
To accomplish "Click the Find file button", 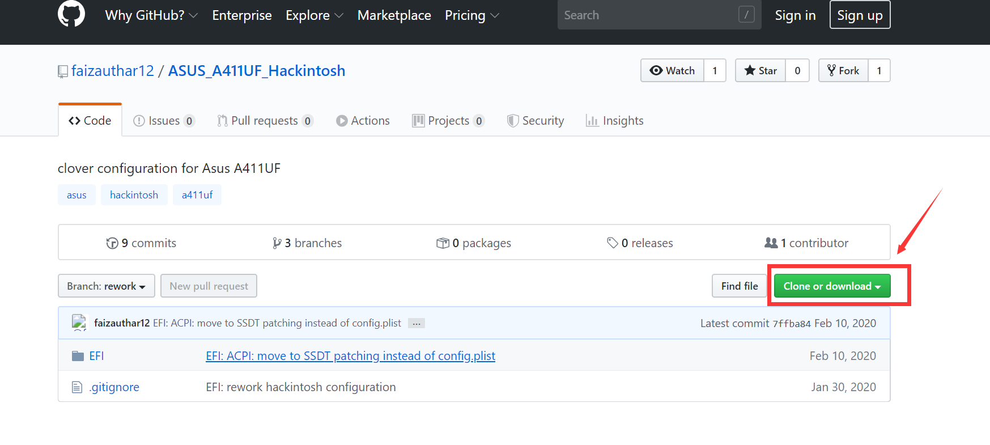I will (x=739, y=286).
